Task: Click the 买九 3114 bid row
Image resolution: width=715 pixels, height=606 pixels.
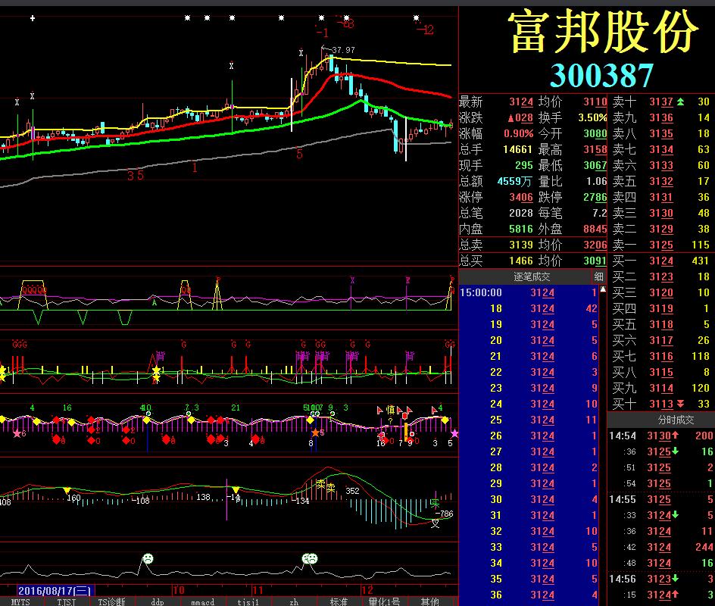Action: coord(661,388)
